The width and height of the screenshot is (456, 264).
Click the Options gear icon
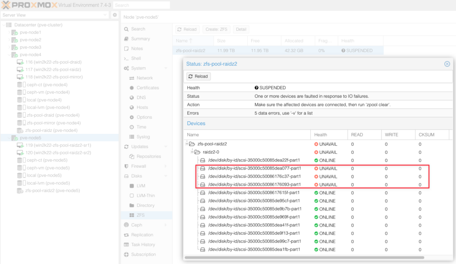click(132, 117)
